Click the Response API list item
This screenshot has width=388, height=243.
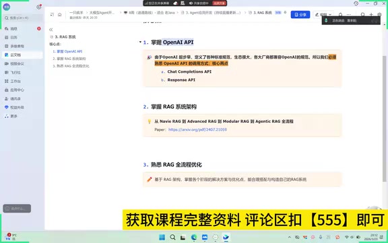click(181, 80)
